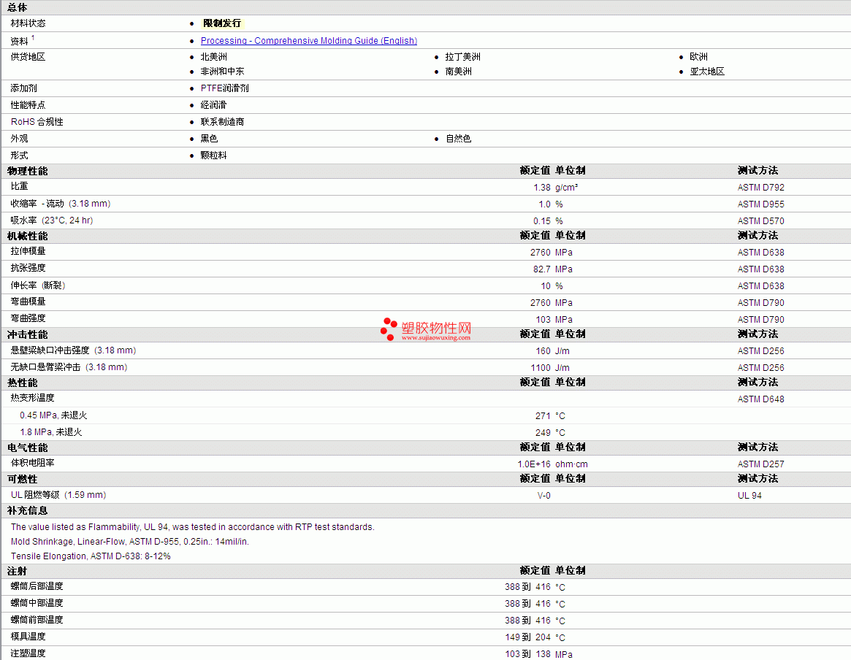Click the PTFE润滑剂 additive entry
This screenshot has height=660, width=851.
225,88
